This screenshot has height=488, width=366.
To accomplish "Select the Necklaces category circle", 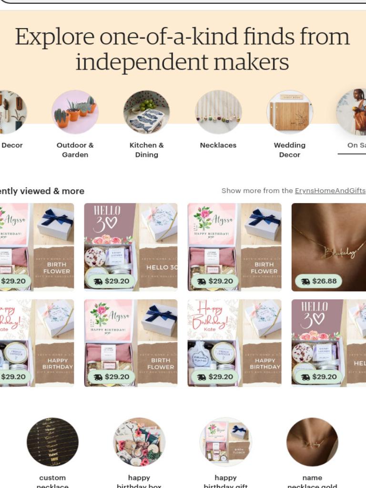I will pos(218,112).
